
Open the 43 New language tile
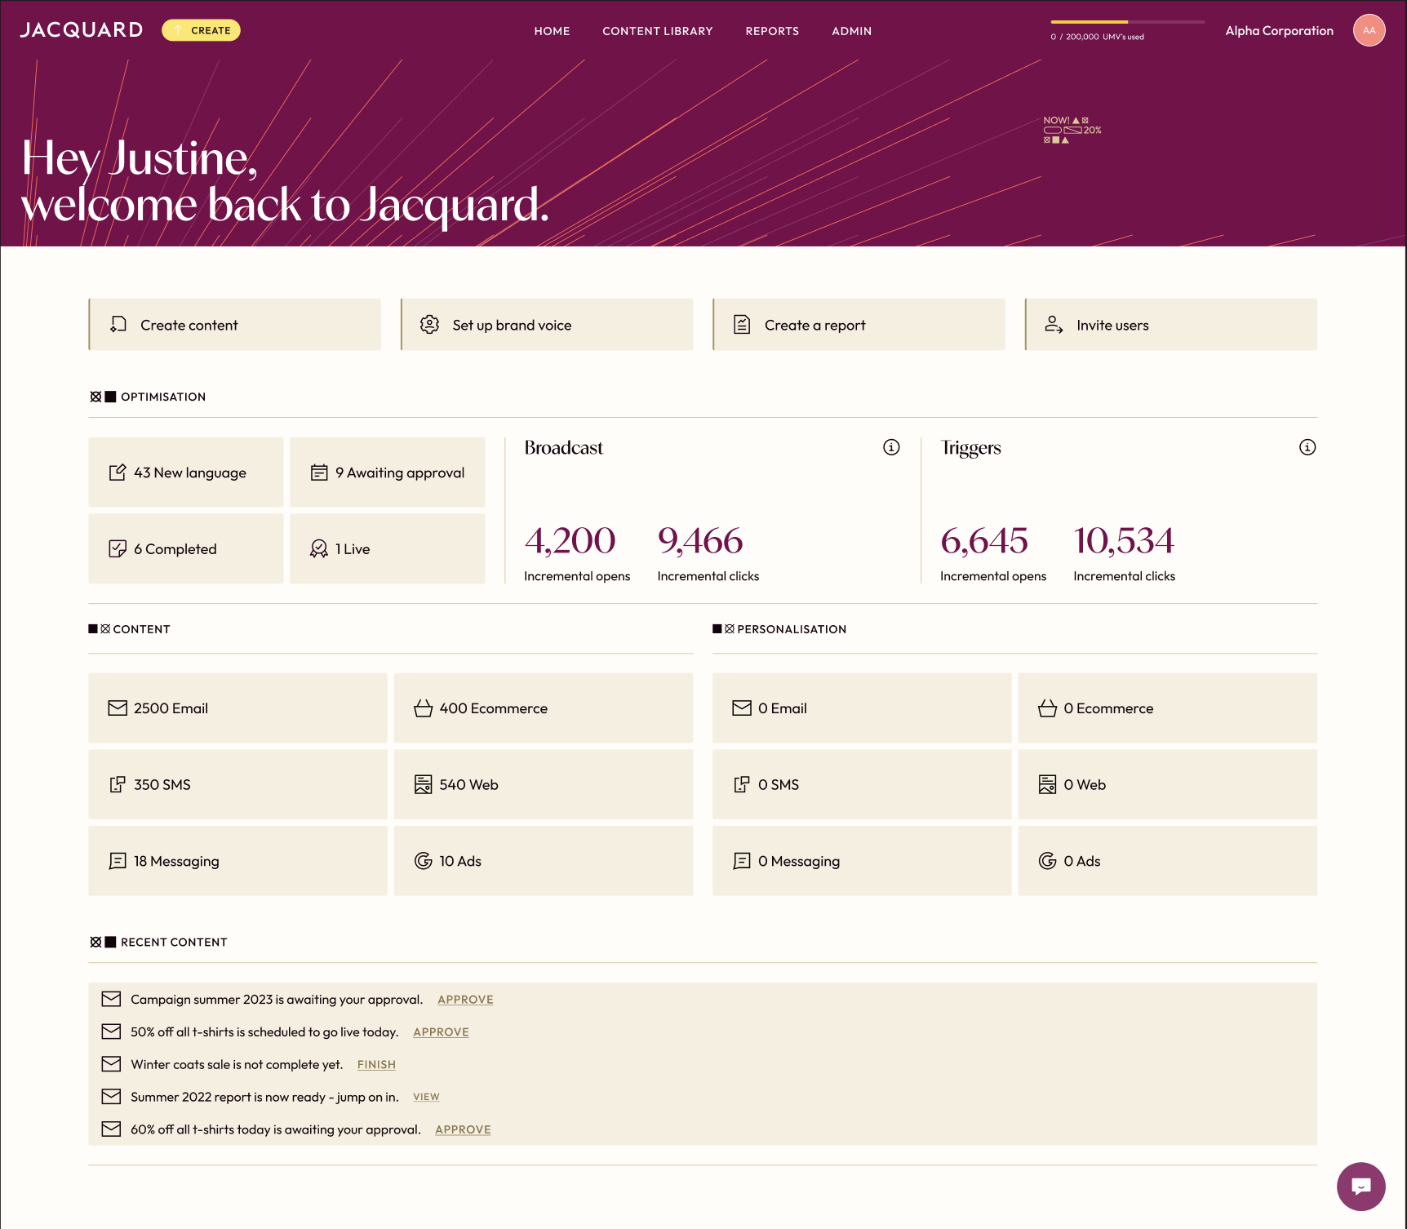pos(186,473)
